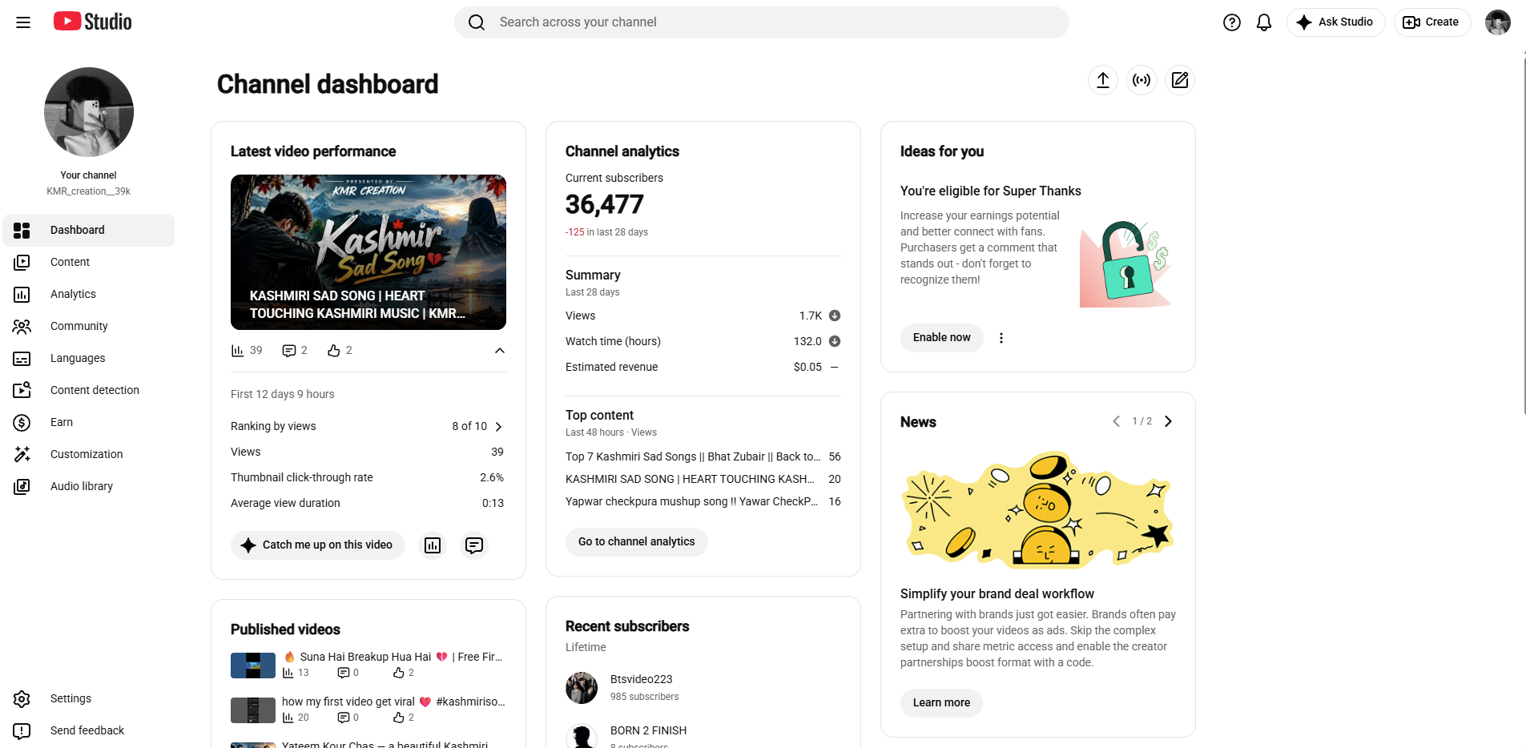Click the likes thumbs-up icon under latest video

tap(334, 351)
